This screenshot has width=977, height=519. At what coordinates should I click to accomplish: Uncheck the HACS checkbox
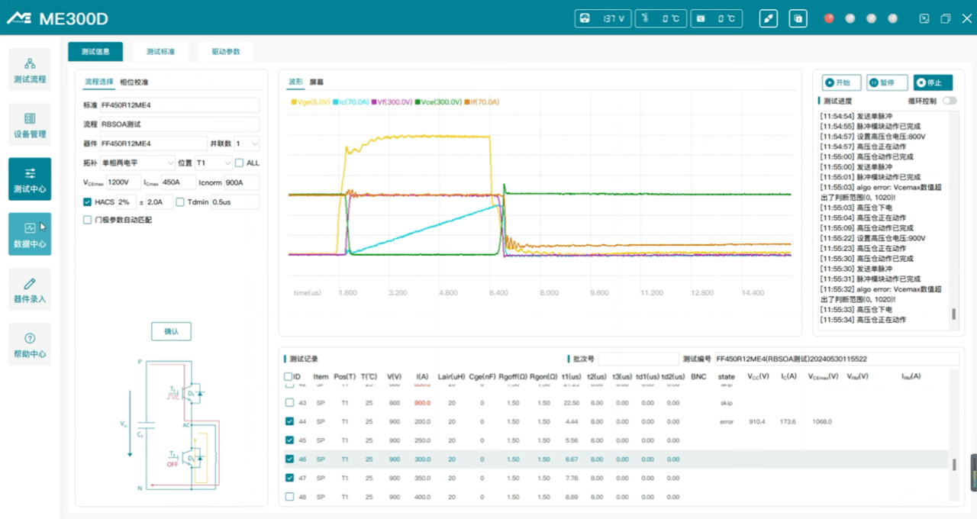click(88, 202)
